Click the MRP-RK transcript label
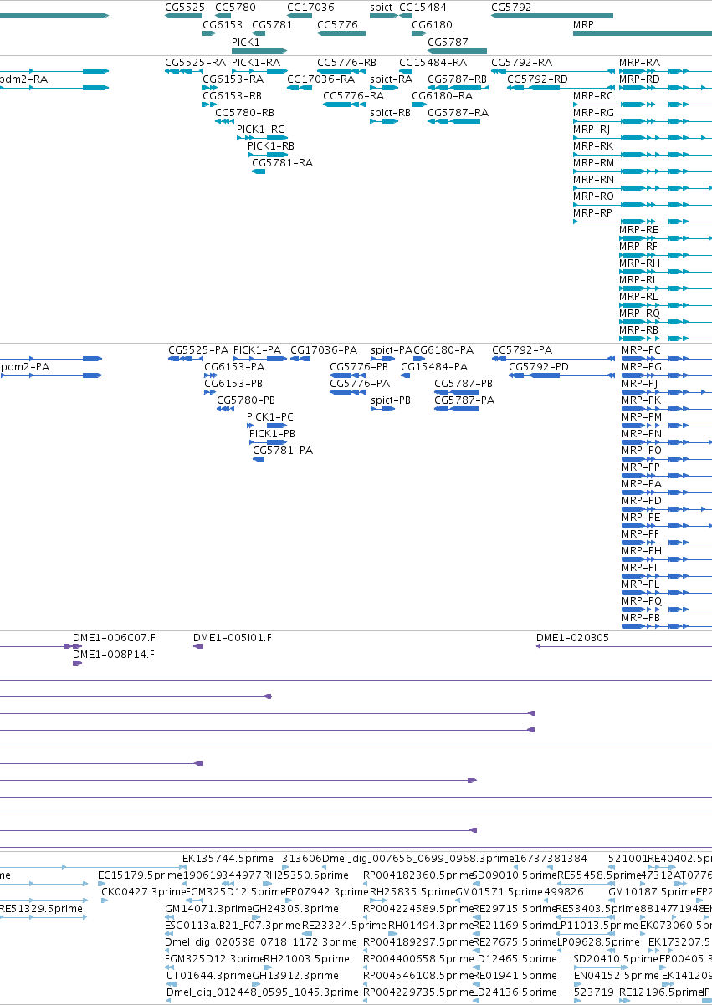The image size is (712, 1005). (593, 146)
